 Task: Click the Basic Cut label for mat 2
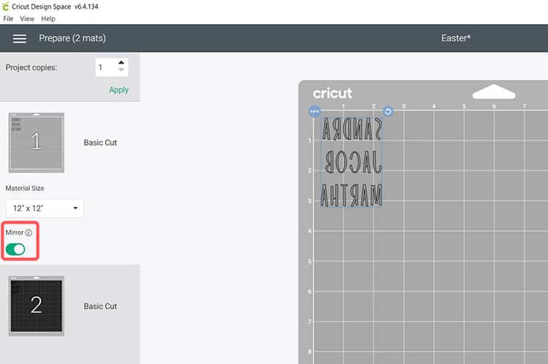click(100, 306)
